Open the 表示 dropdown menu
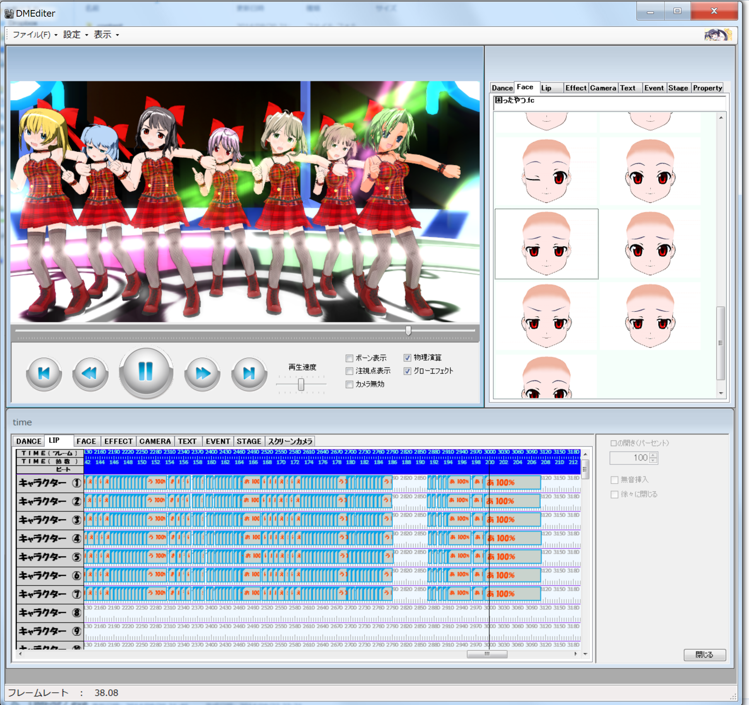 coord(106,35)
